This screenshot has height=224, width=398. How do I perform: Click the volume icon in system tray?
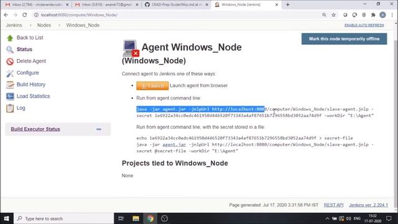click(x=348, y=218)
